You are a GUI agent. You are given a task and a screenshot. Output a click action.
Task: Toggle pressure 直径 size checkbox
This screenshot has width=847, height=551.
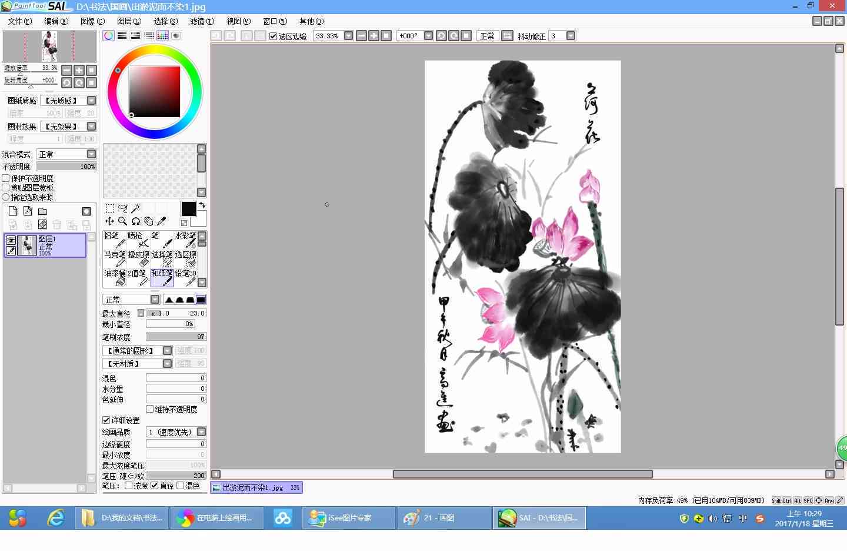pos(155,486)
